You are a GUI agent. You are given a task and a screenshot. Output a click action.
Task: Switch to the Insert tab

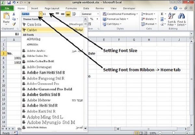click(x=34, y=8)
